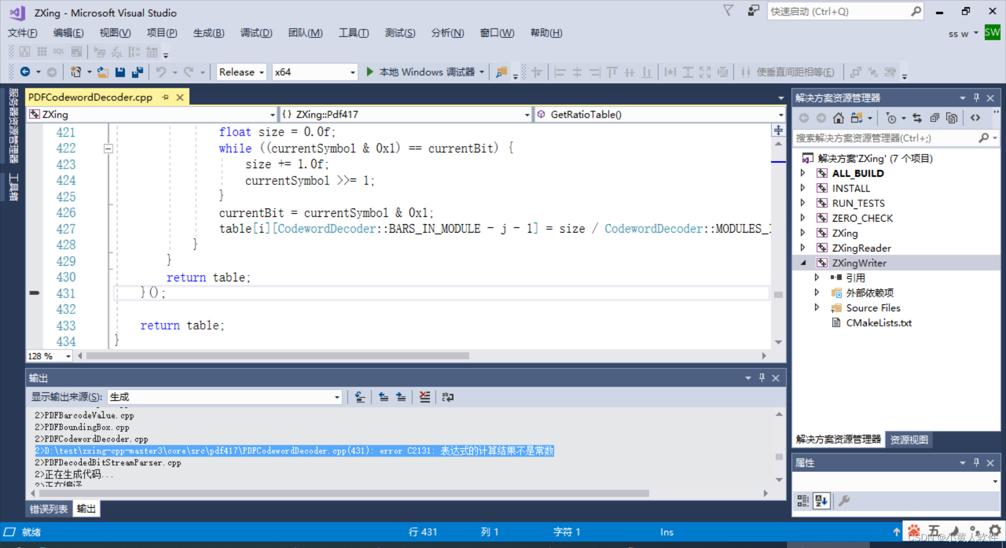1006x548 pixels.
Task: Open the 文件(F) menu
Action: (x=23, y=33)
